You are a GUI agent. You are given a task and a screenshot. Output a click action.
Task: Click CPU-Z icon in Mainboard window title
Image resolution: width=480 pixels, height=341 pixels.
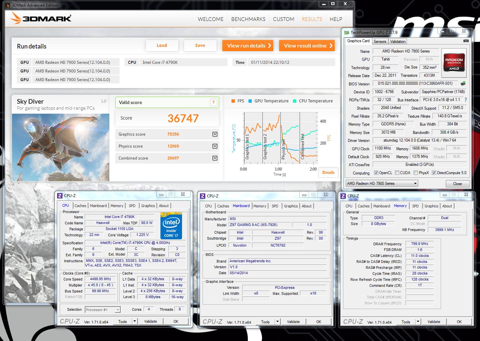coord(203,196)
